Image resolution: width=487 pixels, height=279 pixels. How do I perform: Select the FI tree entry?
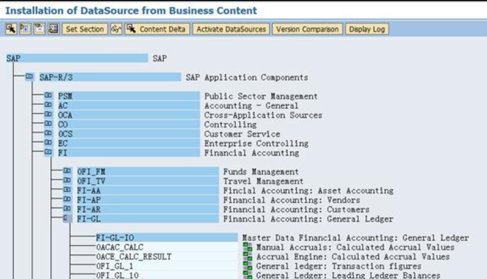coord(129,152)
